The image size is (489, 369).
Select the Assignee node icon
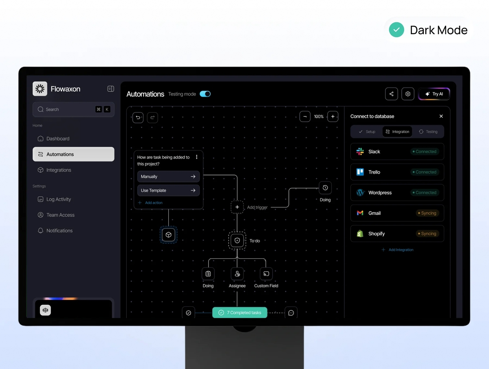(237, 274)
